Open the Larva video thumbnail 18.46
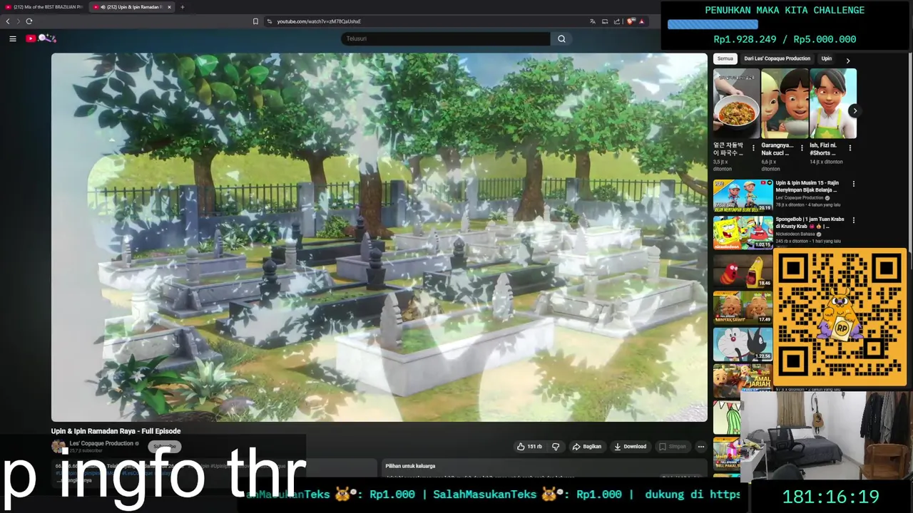Viewport: 913px width, 513px height. tap(743, 270)
